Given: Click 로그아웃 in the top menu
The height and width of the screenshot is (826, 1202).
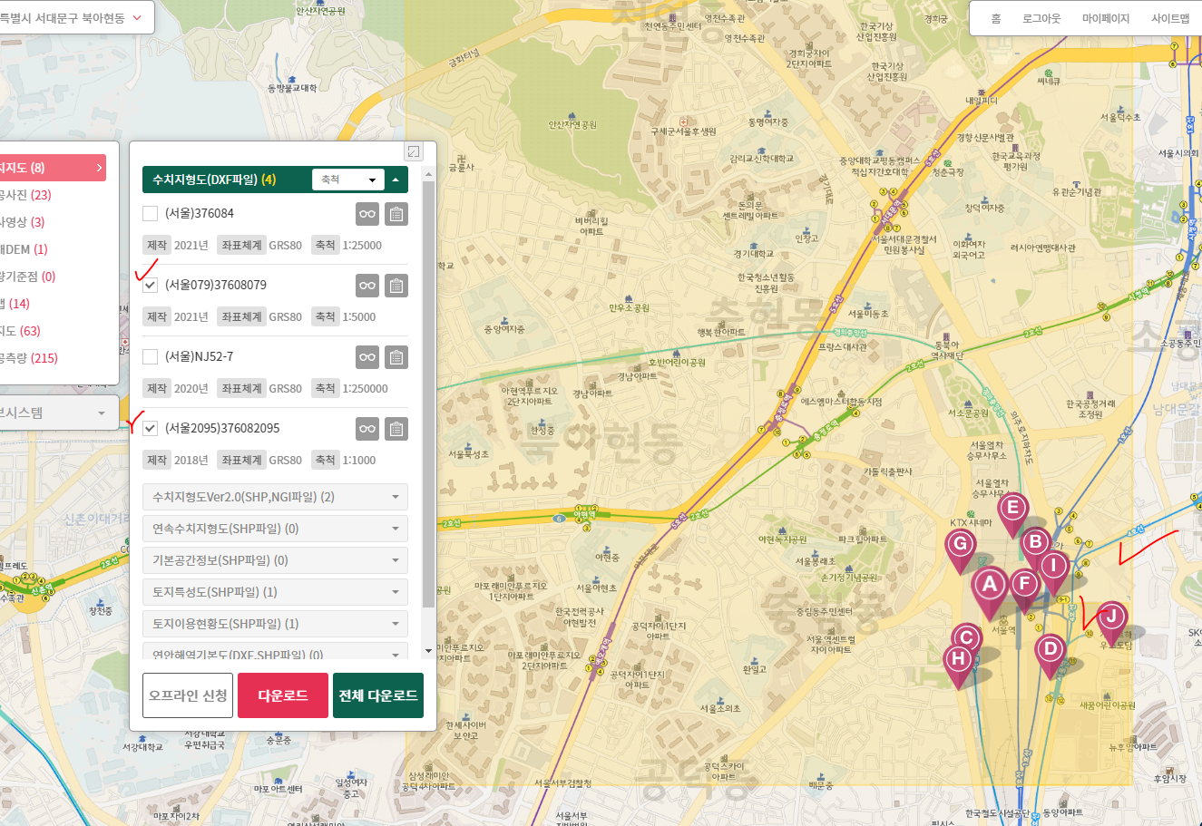Looking at the screenshot, I should click(1041, 19).
